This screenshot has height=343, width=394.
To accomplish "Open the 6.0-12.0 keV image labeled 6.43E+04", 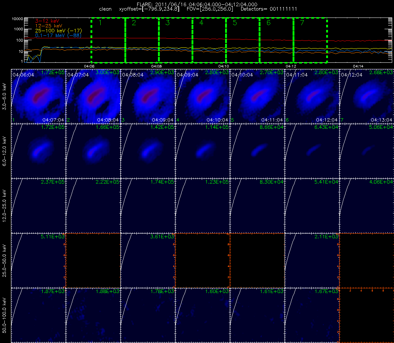I will click(x=312, y=151).
